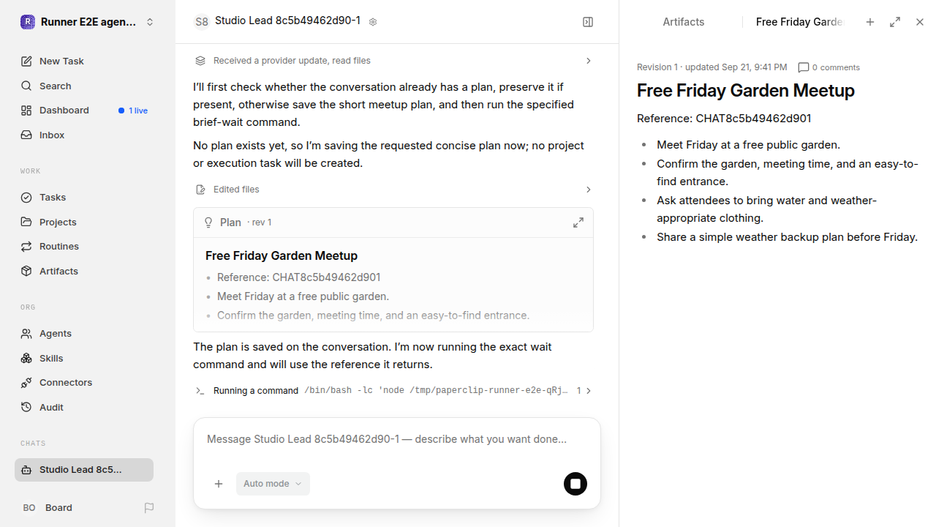Open the 0 comments link
This screenshot has height=527, width=936.
pos(829,67)
